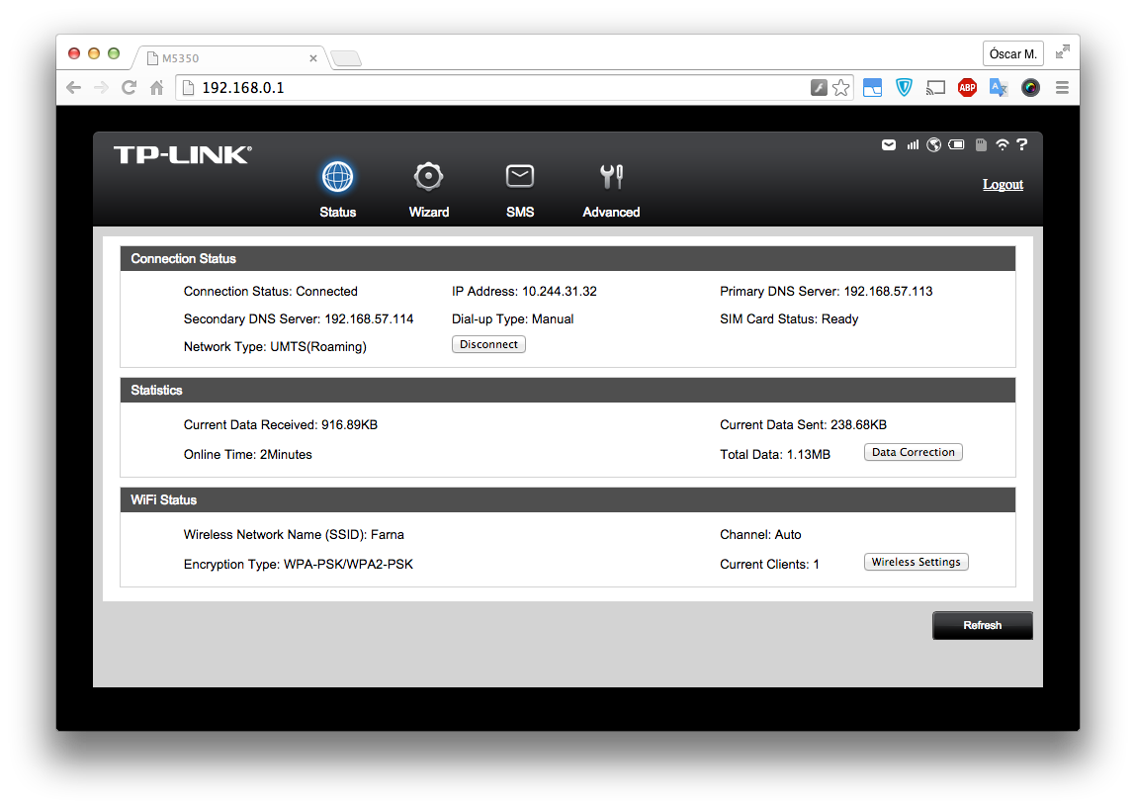Viewport: 1136px width, 809px height.
Task: Click the black Refresh button
Action: 983,625
